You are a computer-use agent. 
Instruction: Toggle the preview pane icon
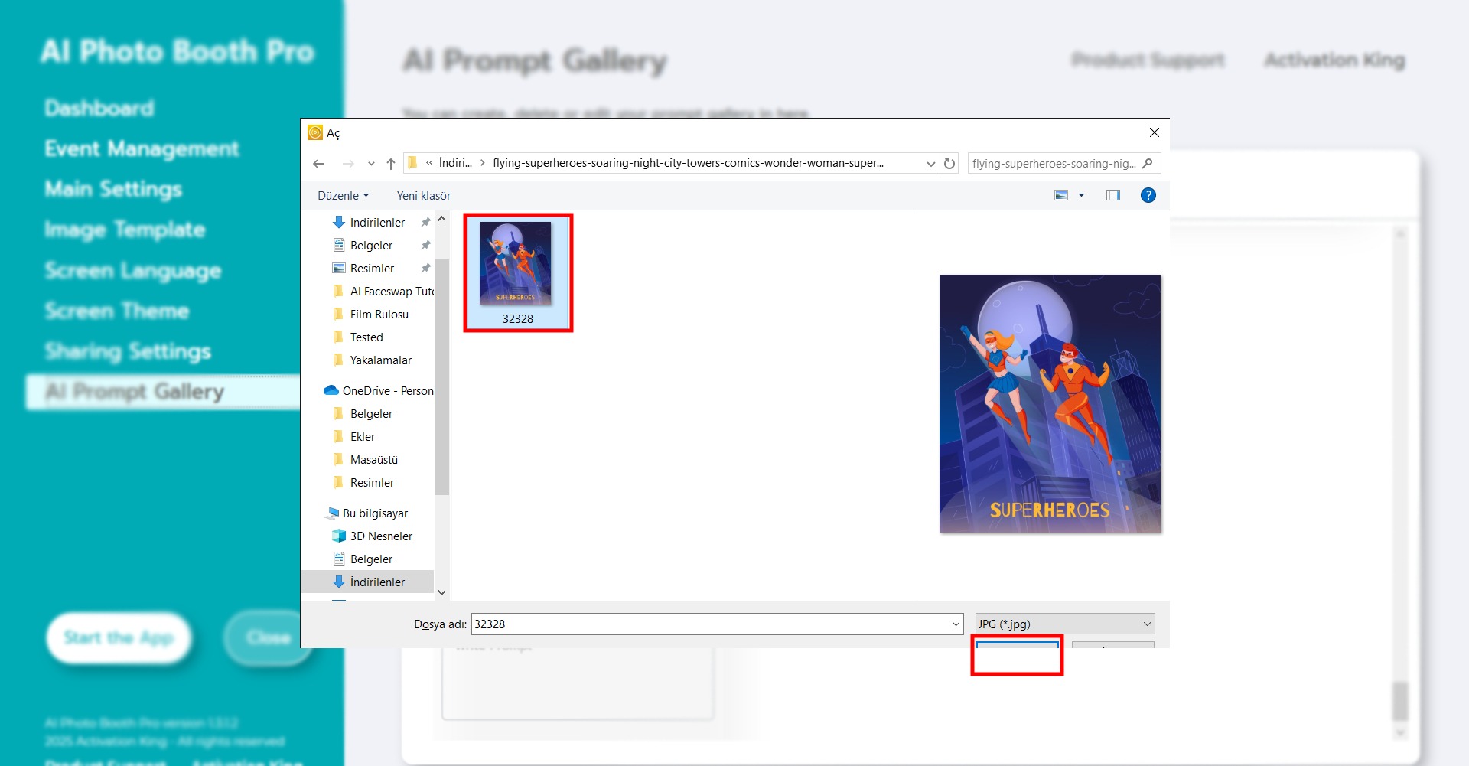pyautogui.click(x=1112, y=196)
